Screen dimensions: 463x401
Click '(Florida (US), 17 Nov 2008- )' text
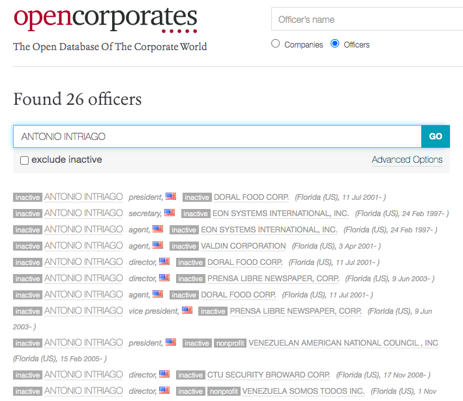pos(383,375)
